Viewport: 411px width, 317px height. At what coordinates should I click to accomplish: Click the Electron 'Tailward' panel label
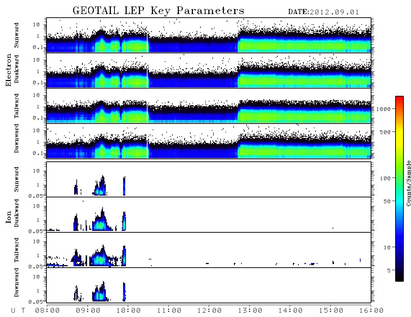click(x=17, y=106)
